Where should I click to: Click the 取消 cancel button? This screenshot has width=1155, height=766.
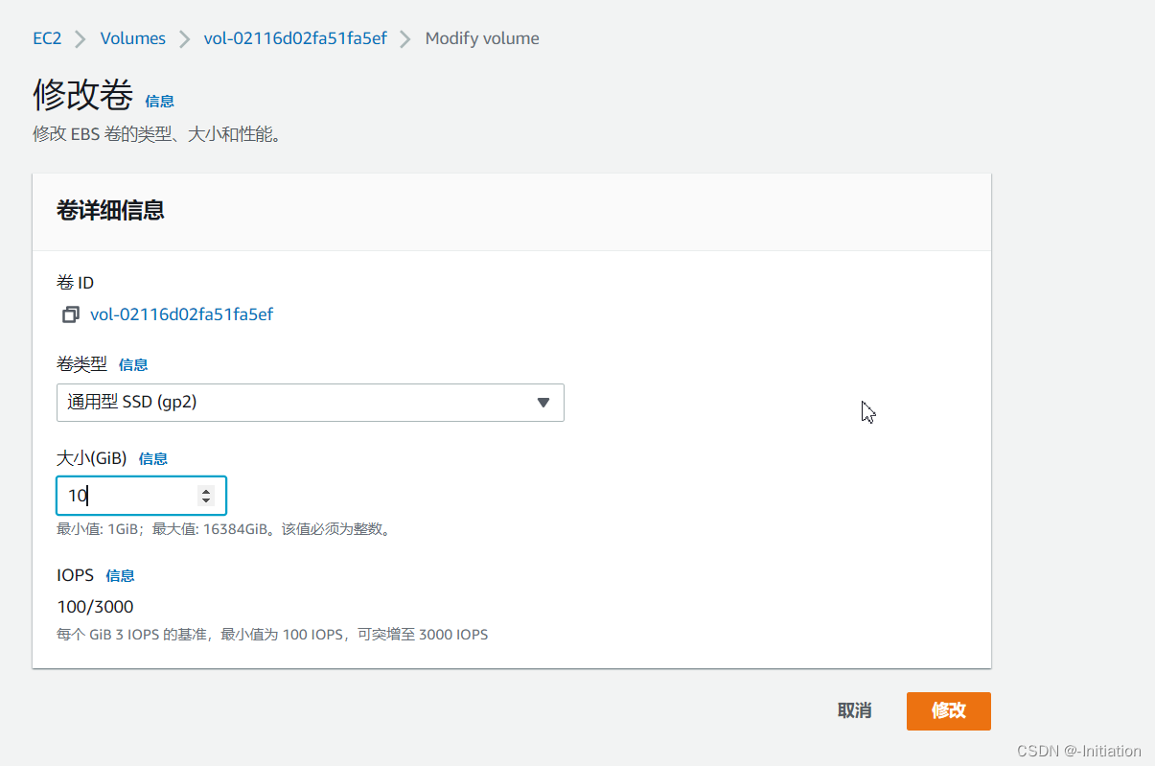pyautogui.click(x=854, y=710)
